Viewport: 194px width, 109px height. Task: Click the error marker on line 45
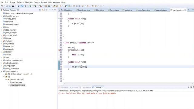(59, 50)
